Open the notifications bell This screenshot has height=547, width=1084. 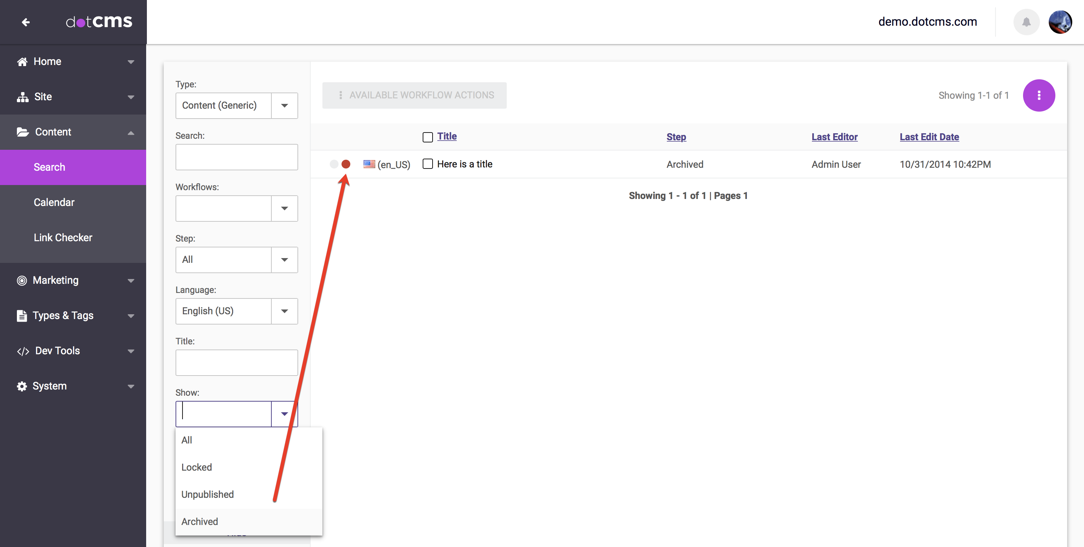[x=1026, y=22]
